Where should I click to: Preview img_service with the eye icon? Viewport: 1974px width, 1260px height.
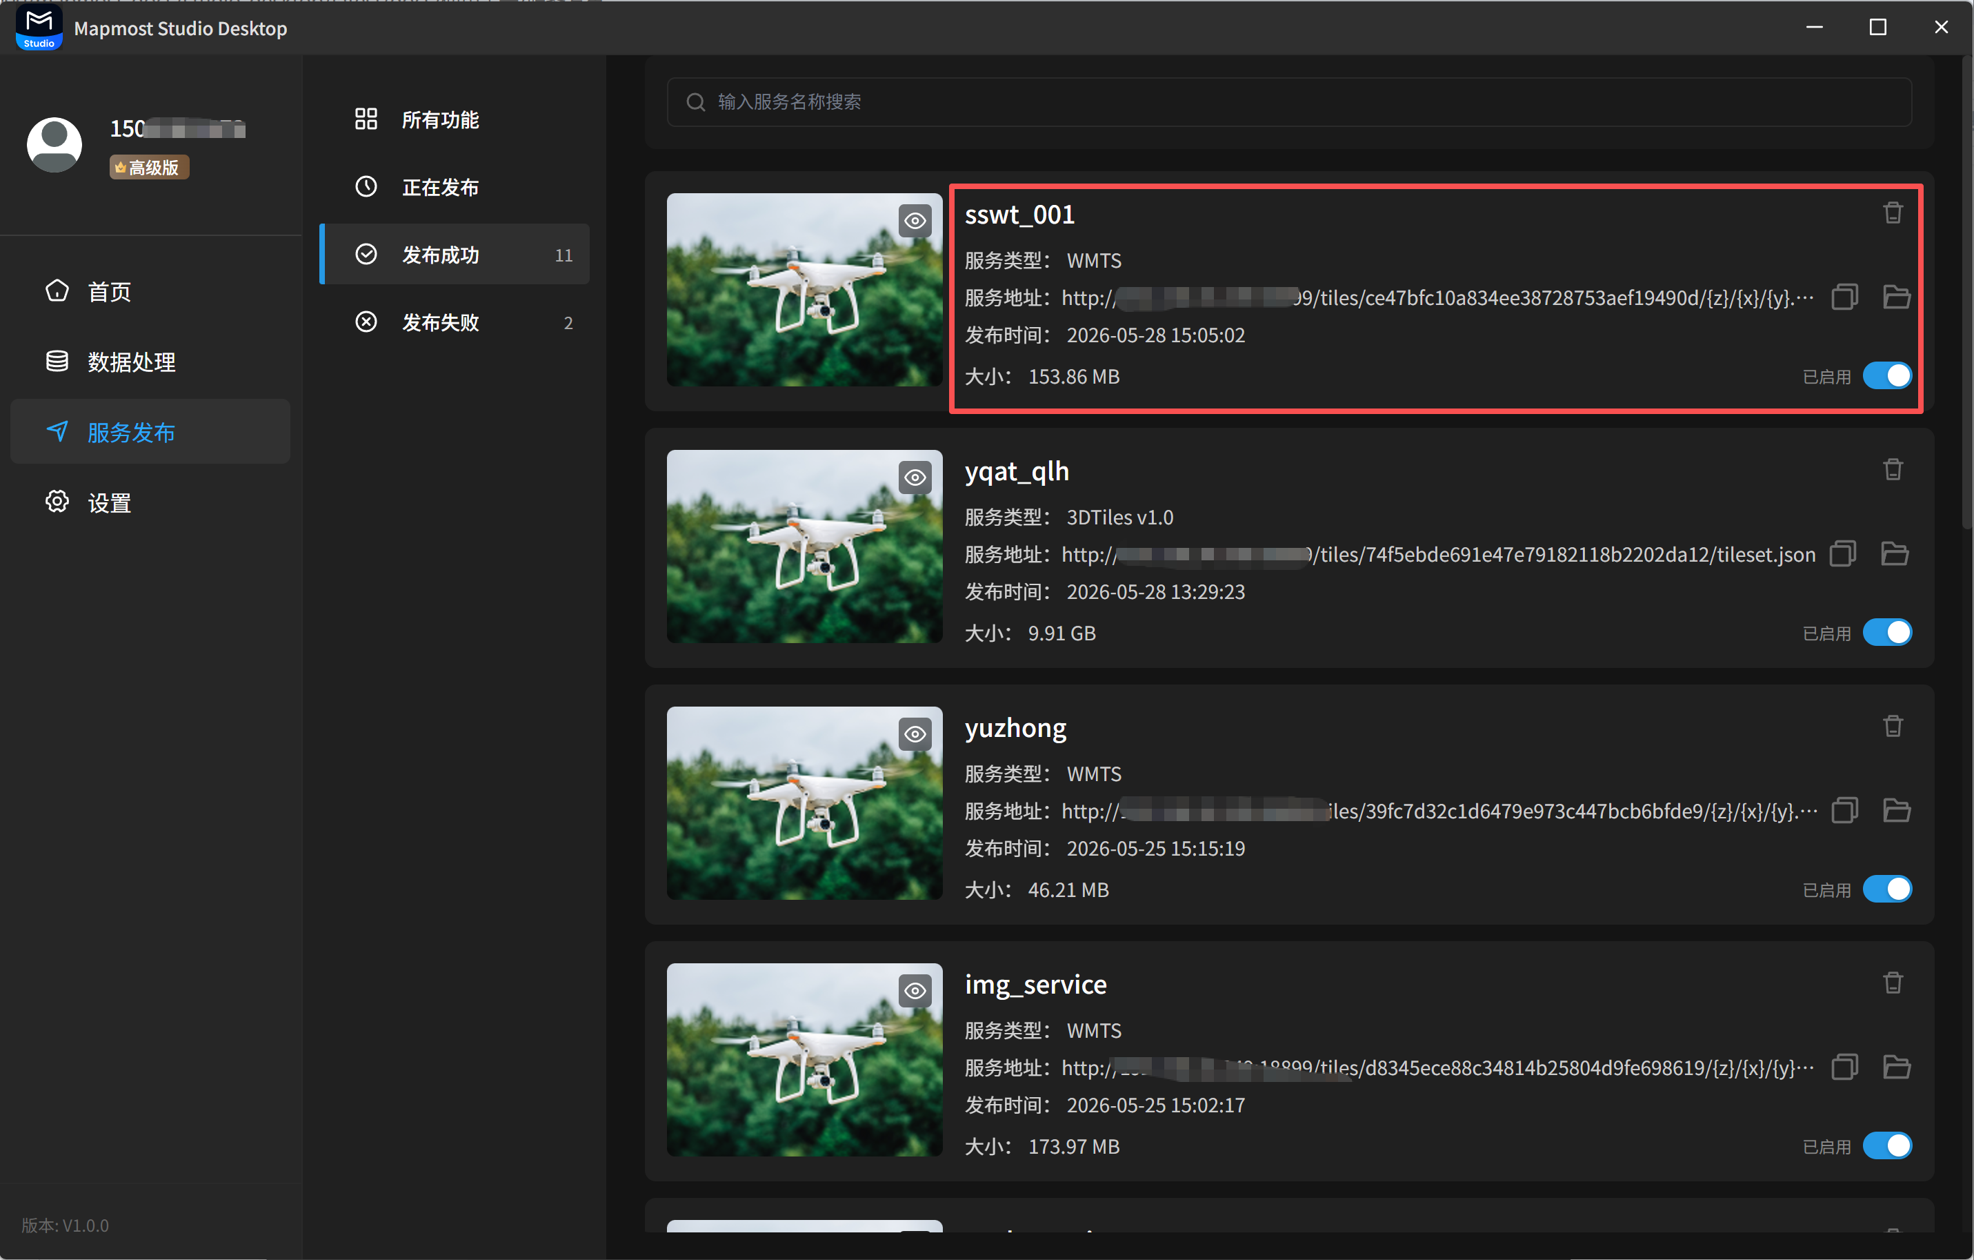(915, 991)
